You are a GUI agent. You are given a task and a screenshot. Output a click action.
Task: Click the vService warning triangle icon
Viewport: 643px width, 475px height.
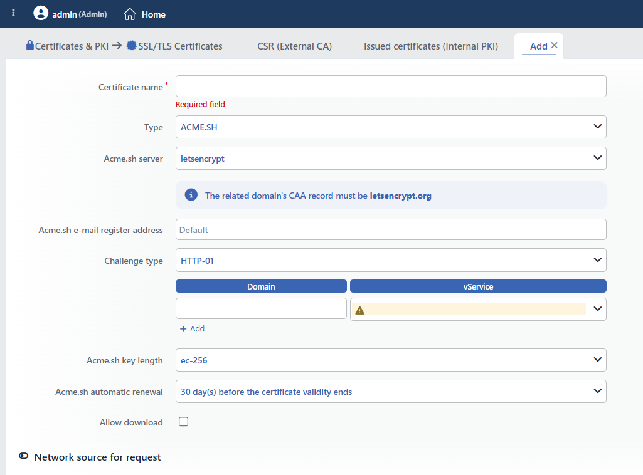click(359, 310)
